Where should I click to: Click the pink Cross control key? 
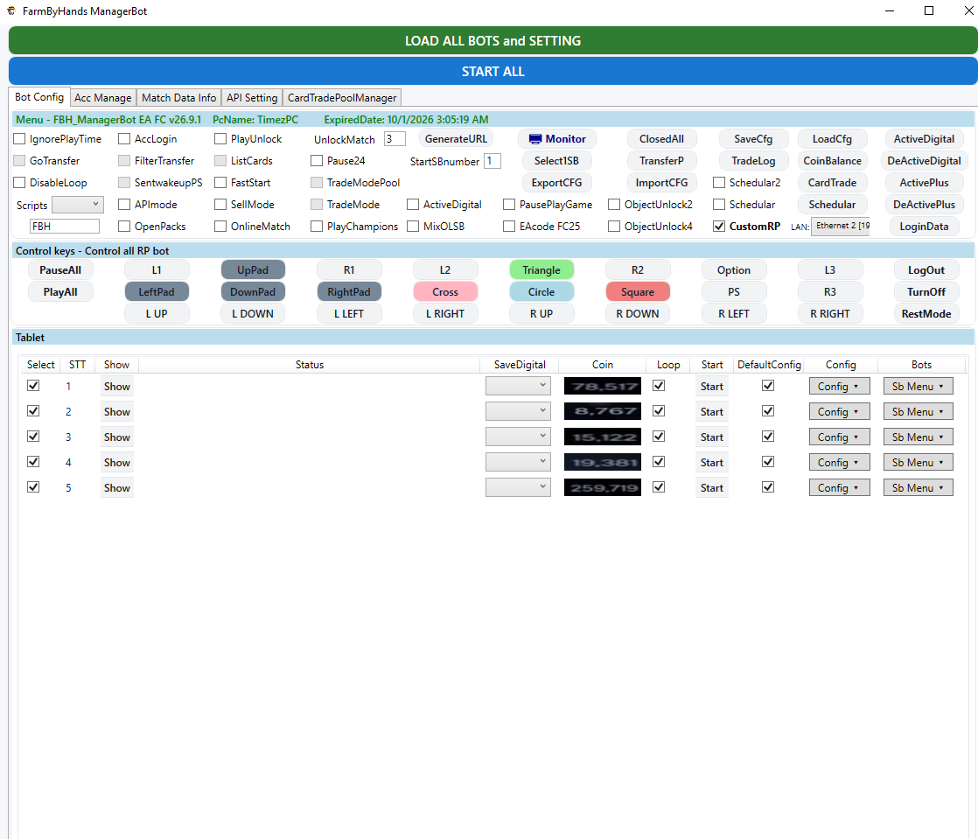445,292
